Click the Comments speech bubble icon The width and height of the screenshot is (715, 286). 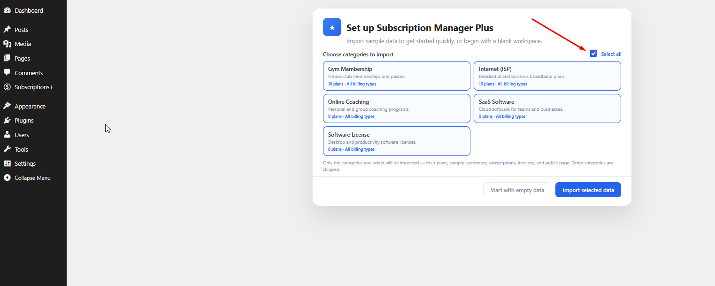point(7,73)
